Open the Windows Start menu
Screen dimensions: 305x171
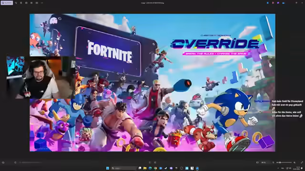tap(108, 168)
